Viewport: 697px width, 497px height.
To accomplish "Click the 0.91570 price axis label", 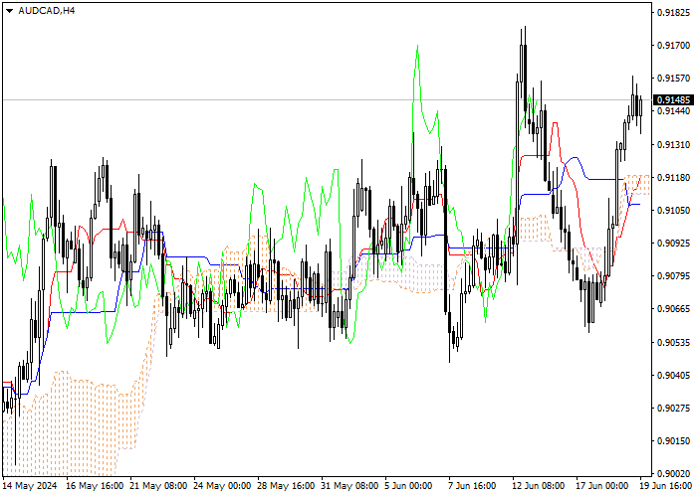I will pos(673,79).
